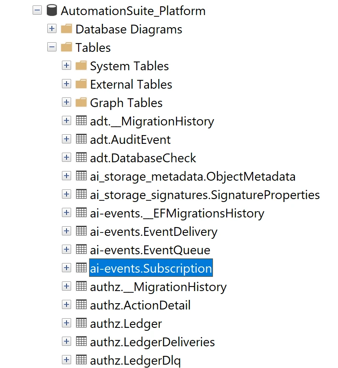338x368 pixels.
Task: Select the authz.ActionDetail label
Action: (141, 305)
